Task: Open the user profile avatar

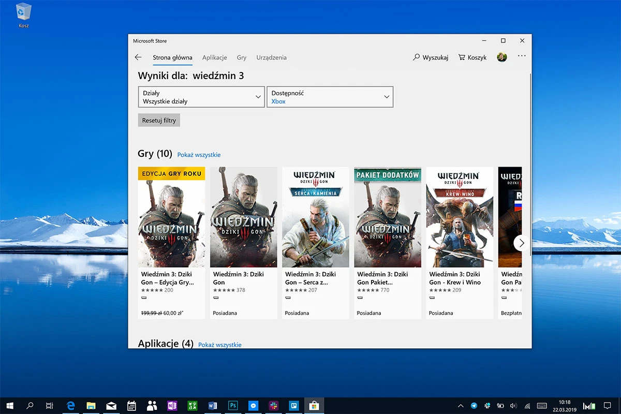Action: click(502, 57)
